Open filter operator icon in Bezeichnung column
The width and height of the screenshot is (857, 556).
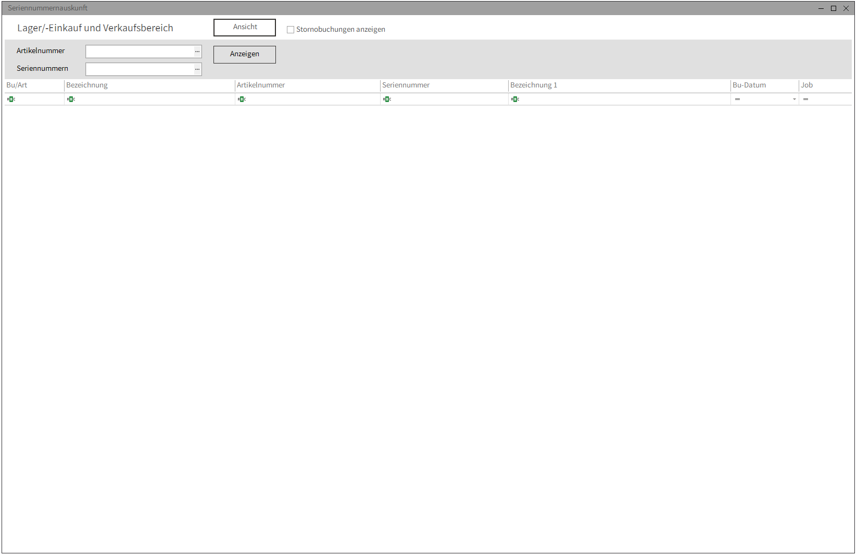71,99
